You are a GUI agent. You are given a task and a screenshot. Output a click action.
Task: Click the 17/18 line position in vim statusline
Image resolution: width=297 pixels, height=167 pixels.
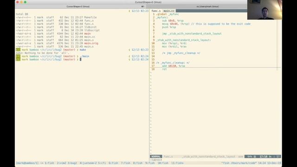pos(264,157)
